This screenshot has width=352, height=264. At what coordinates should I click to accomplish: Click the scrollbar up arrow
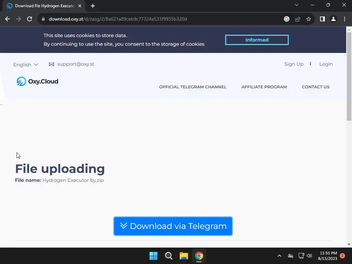click(x=349, y=30)
